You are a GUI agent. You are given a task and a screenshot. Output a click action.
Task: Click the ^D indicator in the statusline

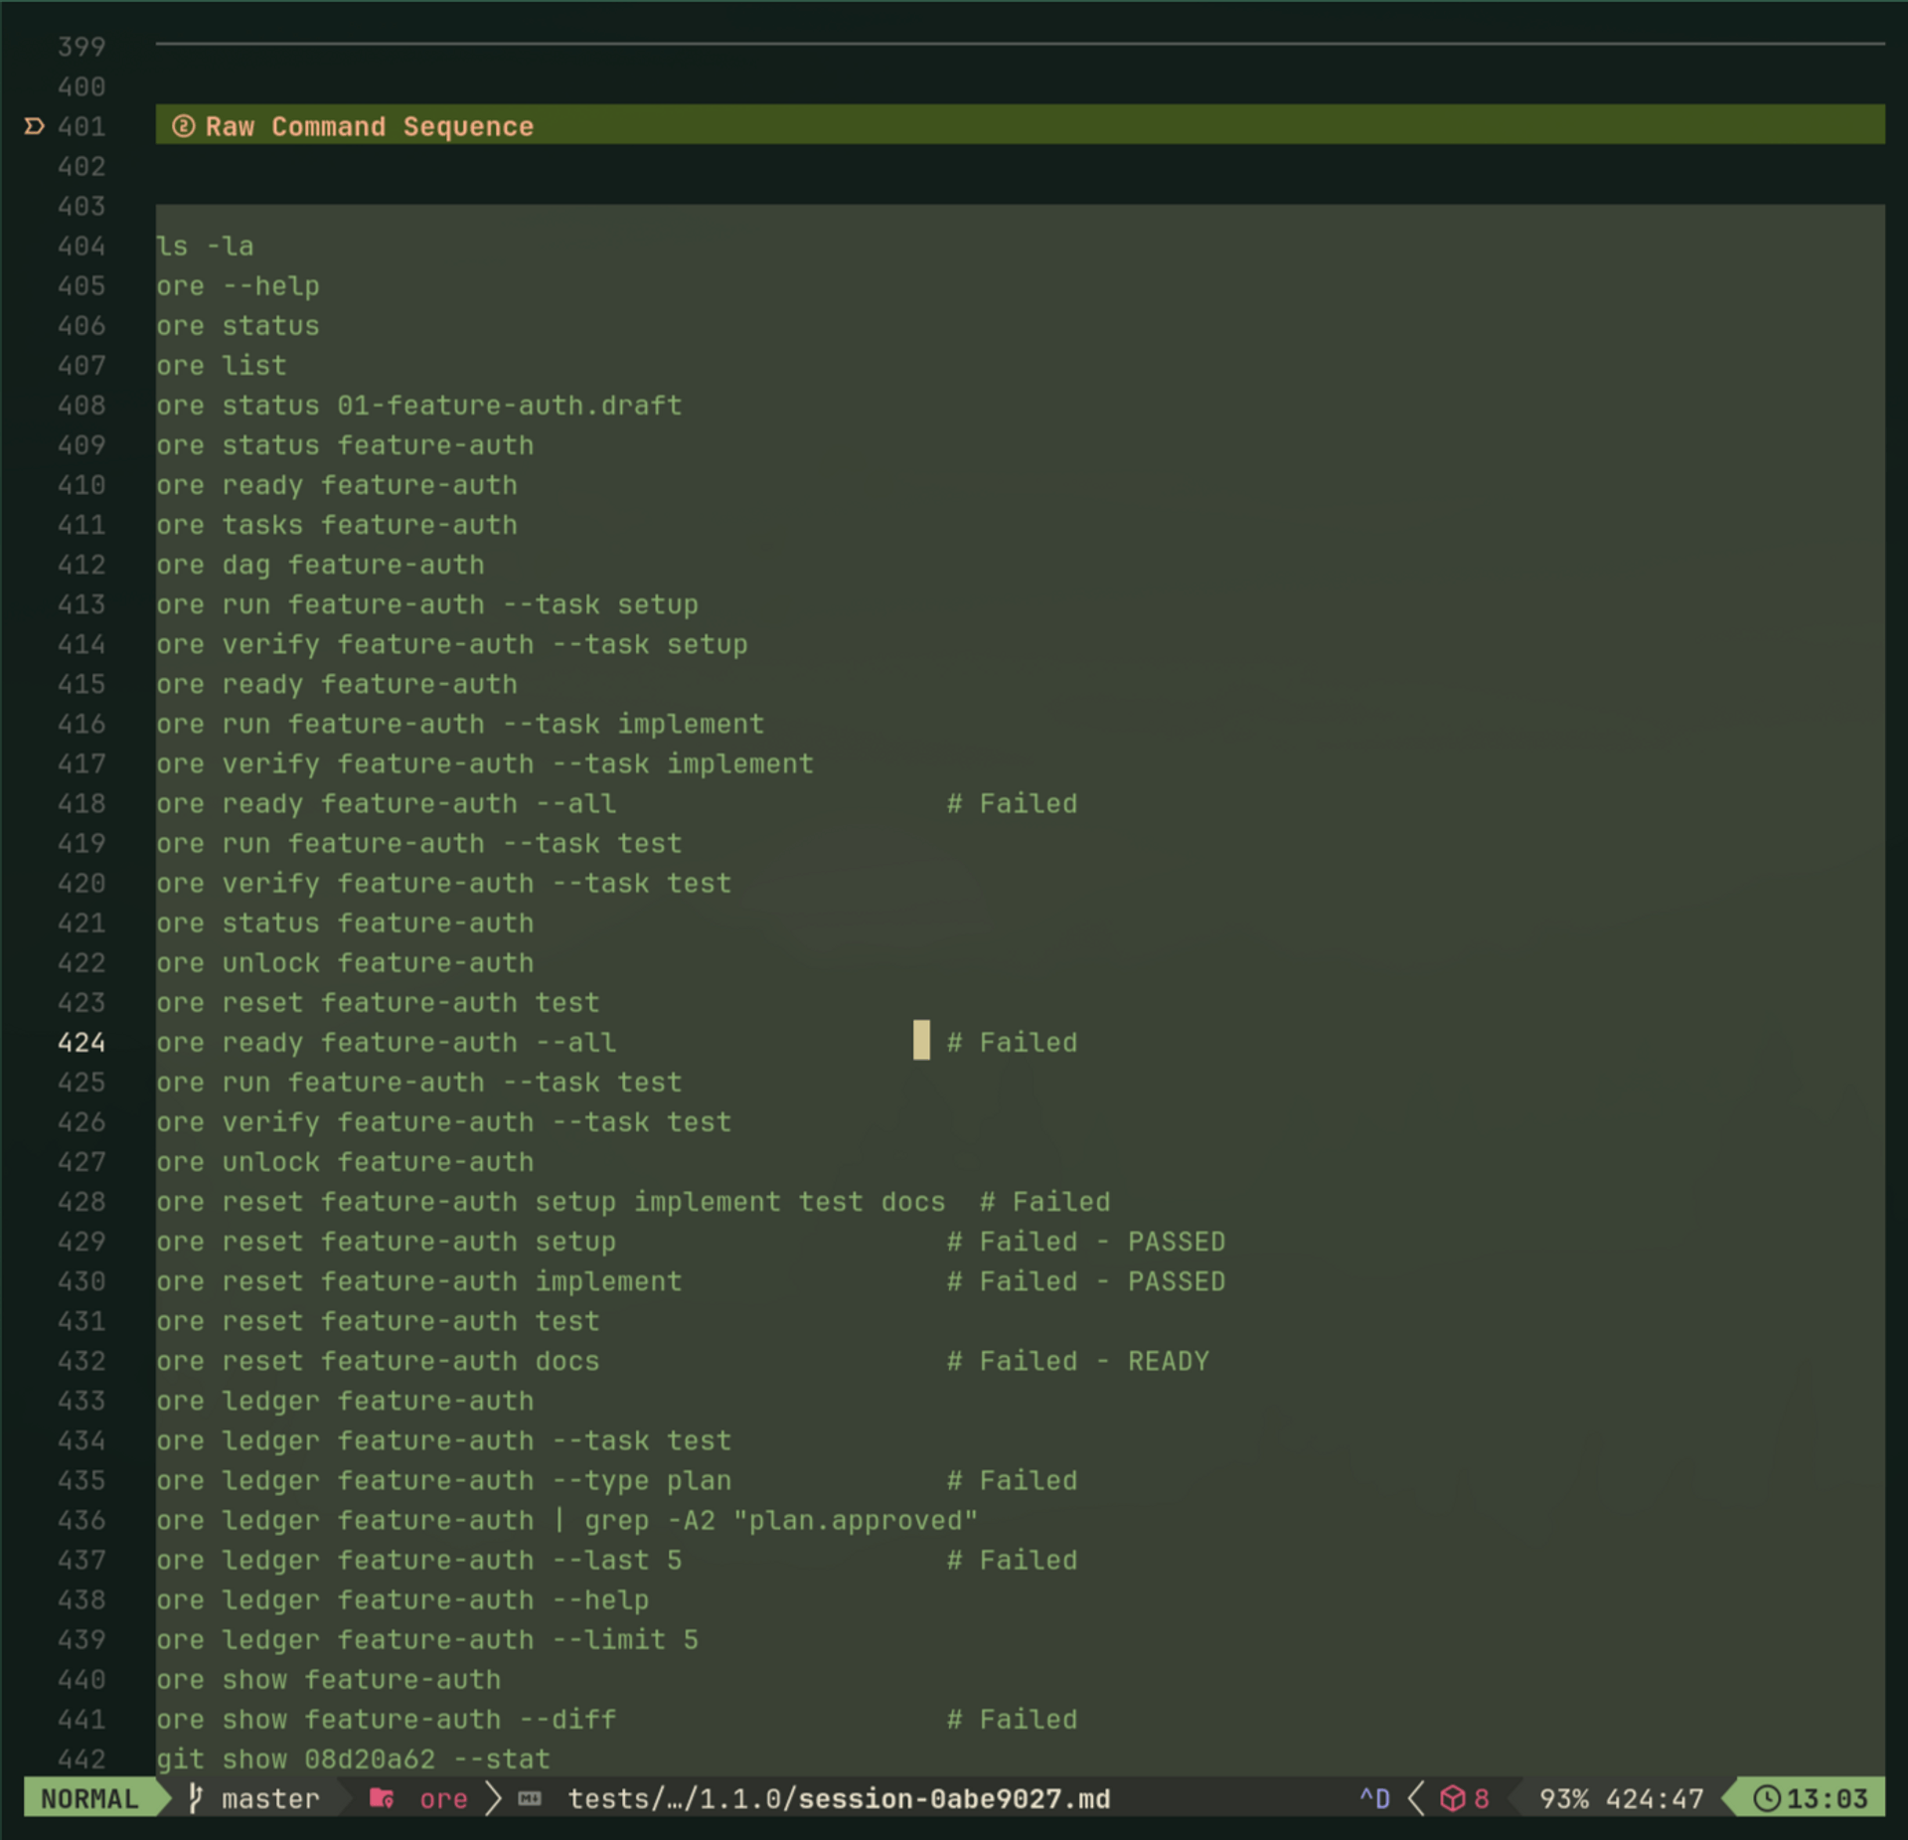tap(1375, 1799)
